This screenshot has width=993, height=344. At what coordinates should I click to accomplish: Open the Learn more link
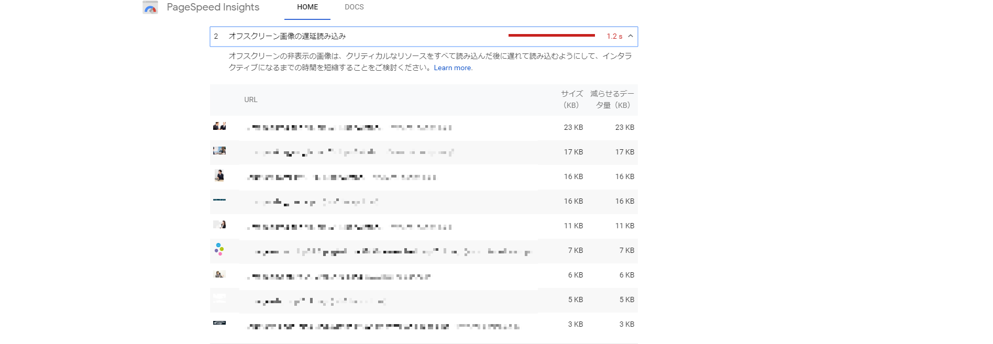pos(453,68)
